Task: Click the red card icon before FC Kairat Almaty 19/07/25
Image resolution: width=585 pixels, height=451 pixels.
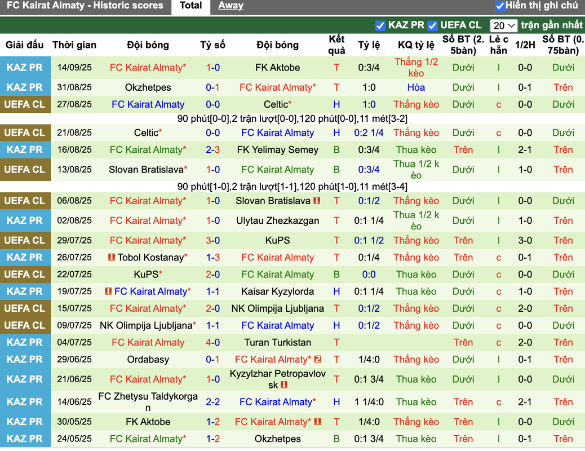Action: click(x=108, y=291)
